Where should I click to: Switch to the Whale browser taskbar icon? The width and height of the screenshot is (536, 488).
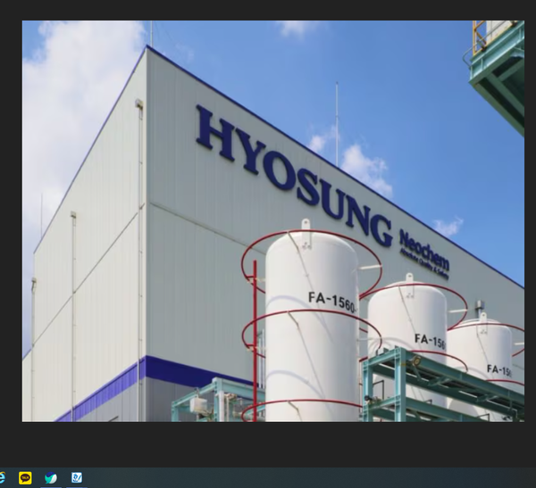pos(52,478)
